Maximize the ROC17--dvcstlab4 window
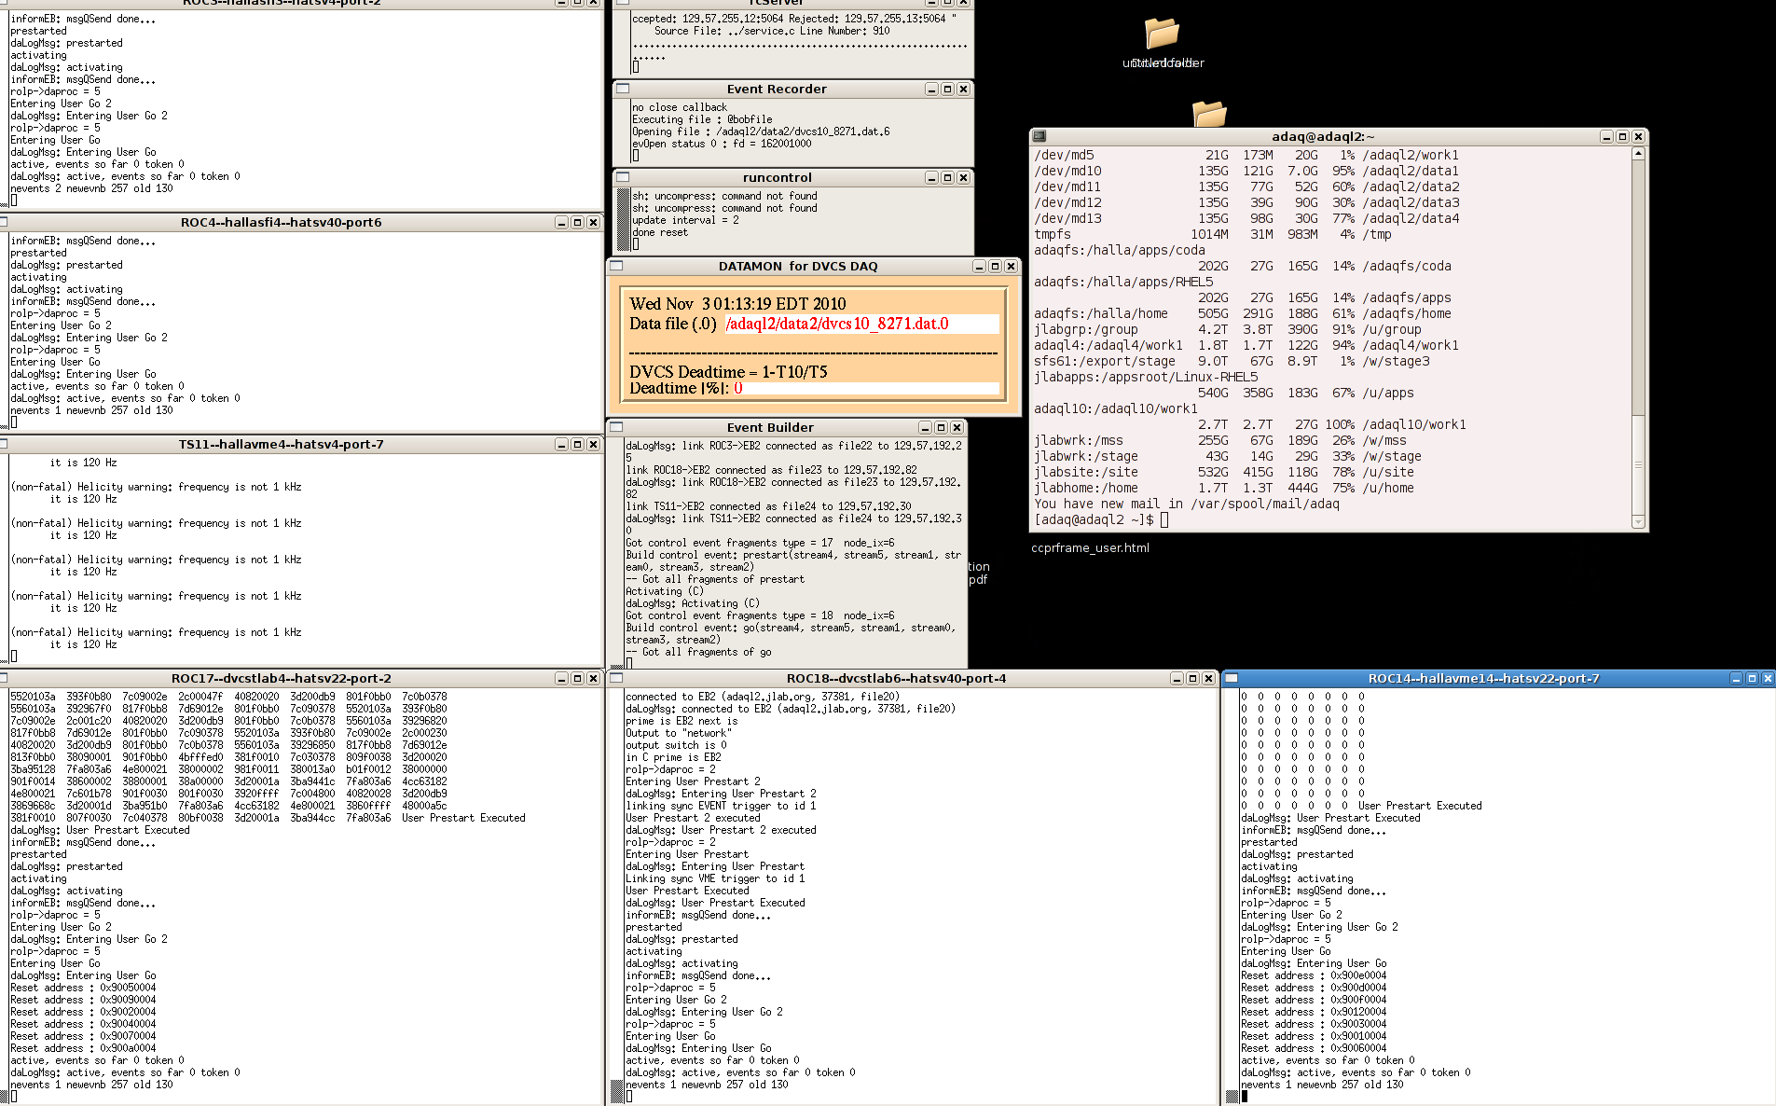 click(x=577, y=678)
